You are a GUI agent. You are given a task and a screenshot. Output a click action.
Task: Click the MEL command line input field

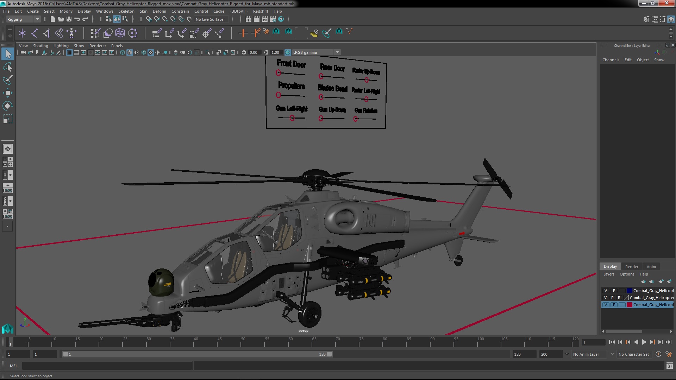point(107,366)
